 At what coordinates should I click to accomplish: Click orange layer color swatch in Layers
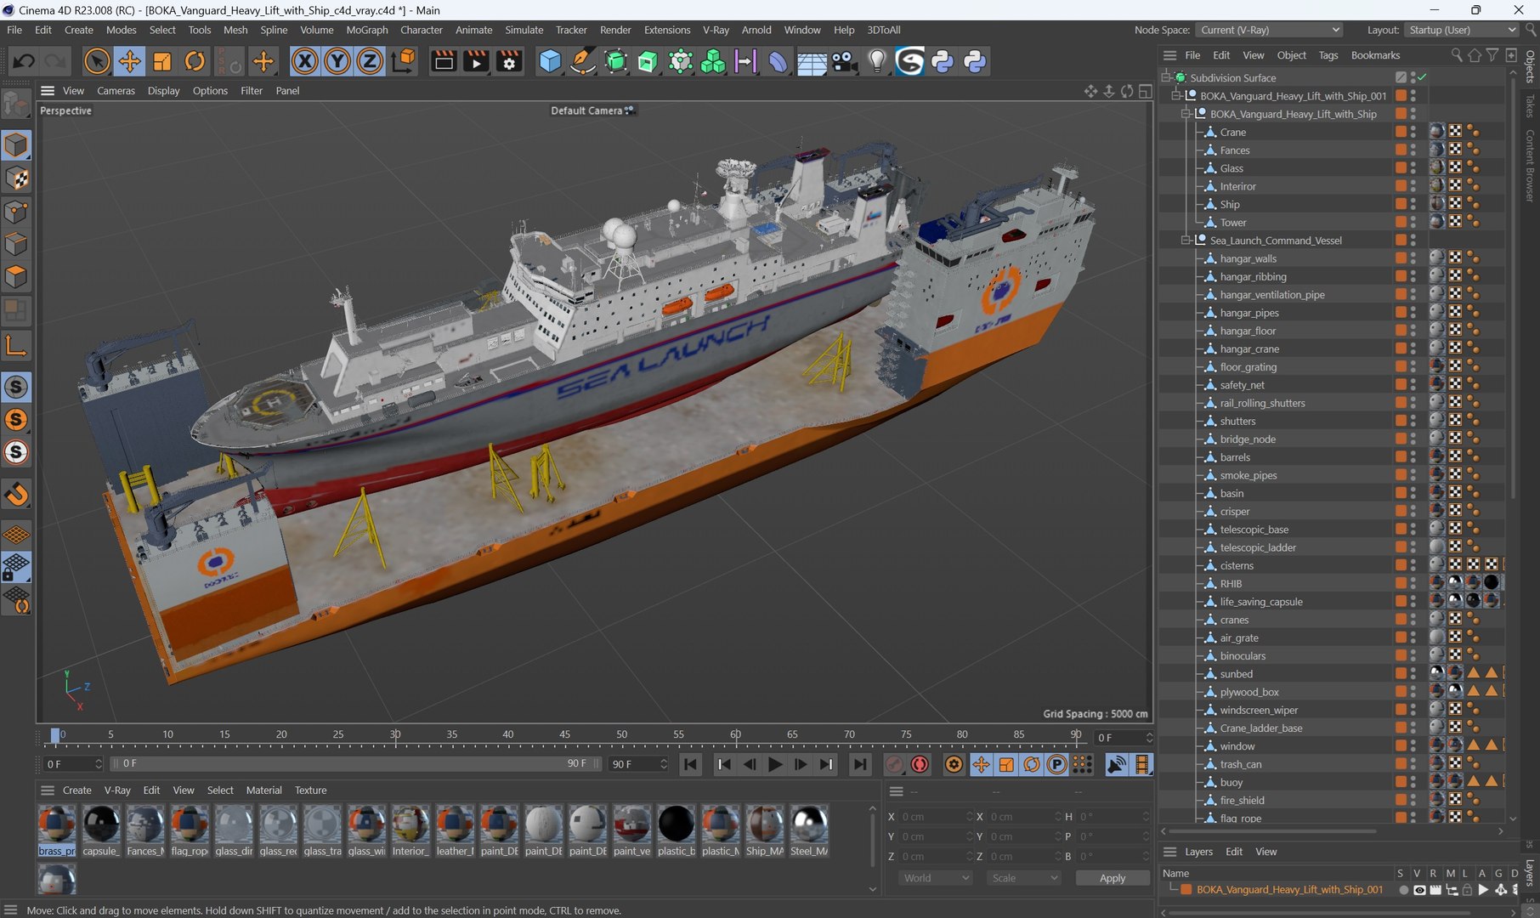coord(1186,890)
